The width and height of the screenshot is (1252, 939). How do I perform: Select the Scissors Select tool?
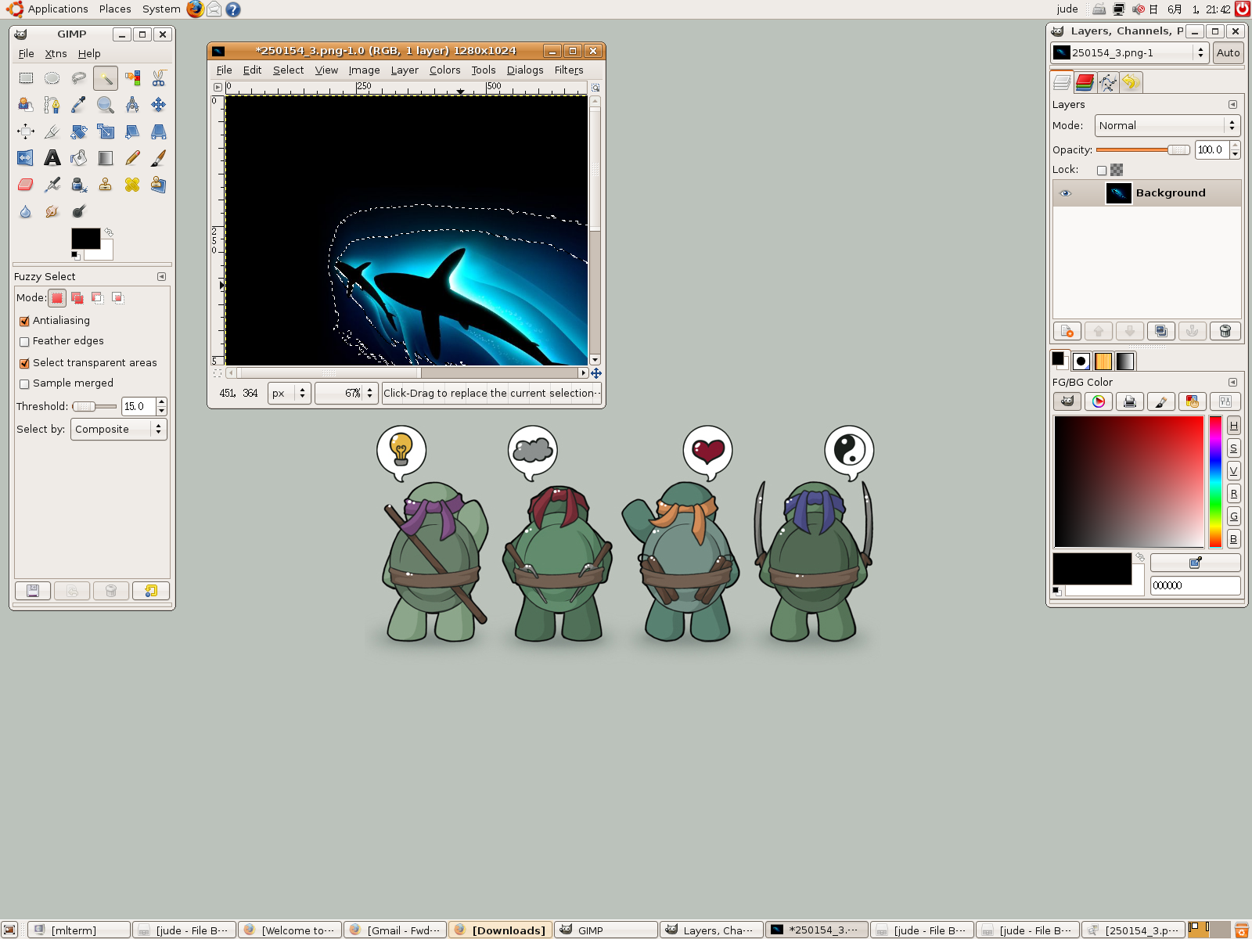[159, 78]
